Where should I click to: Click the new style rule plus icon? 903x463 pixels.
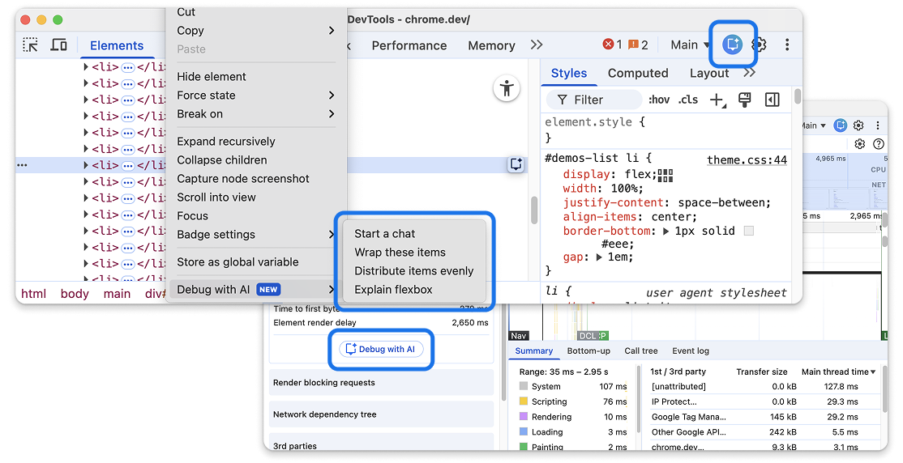pos(717,100)
